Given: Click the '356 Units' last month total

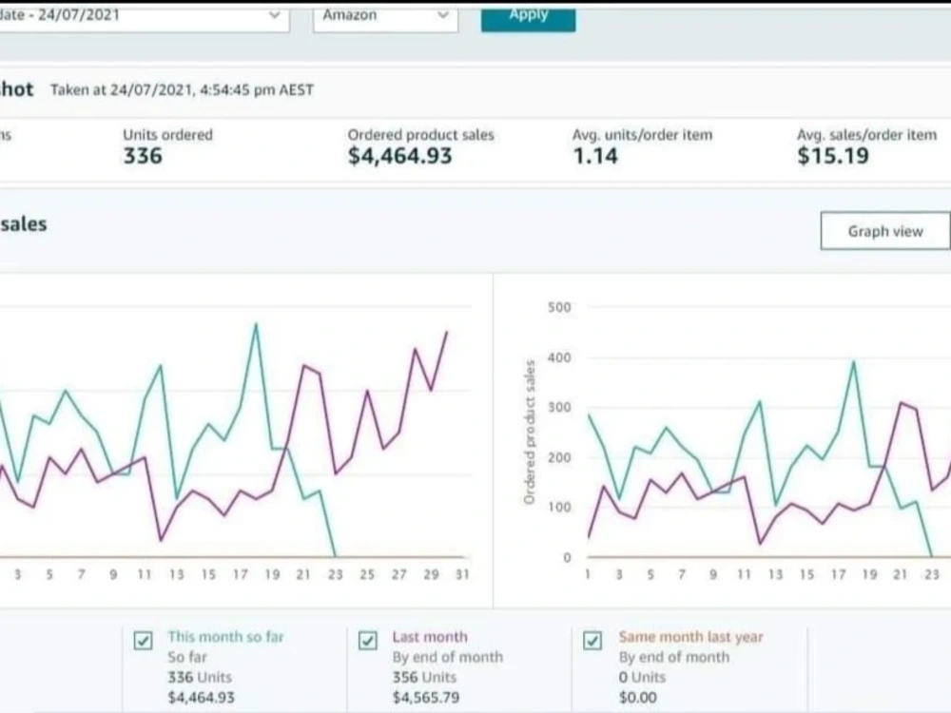Looking at the screenshot, I should click(424, 677).
